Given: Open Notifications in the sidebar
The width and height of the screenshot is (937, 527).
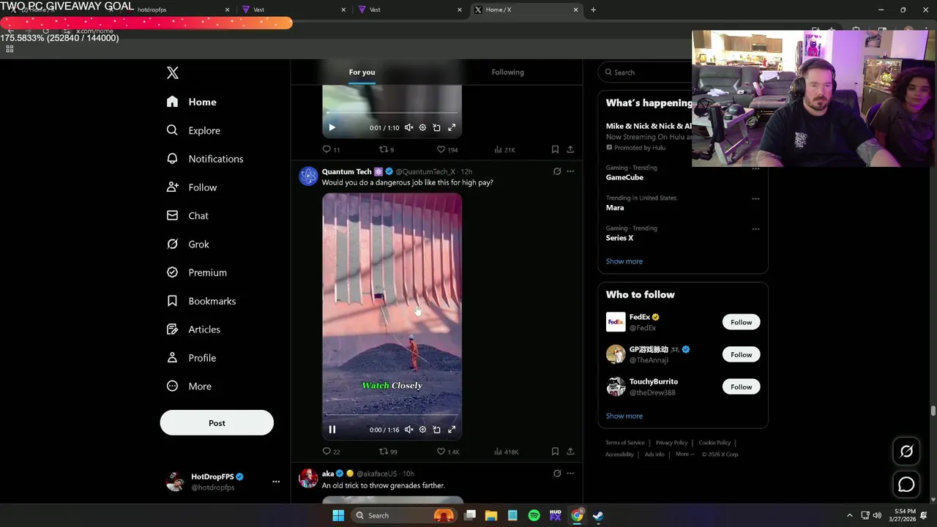Looking at the screenshot, I should pos(205,159).
